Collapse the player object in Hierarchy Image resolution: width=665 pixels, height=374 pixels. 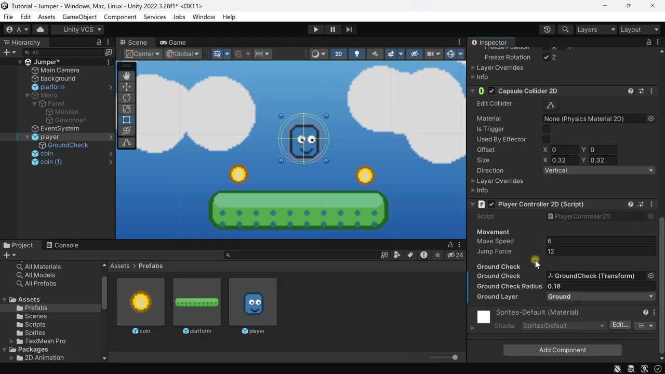[x=28, y=137]
